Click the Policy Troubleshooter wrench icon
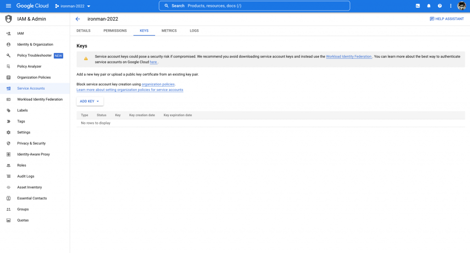 click(8, 56)
